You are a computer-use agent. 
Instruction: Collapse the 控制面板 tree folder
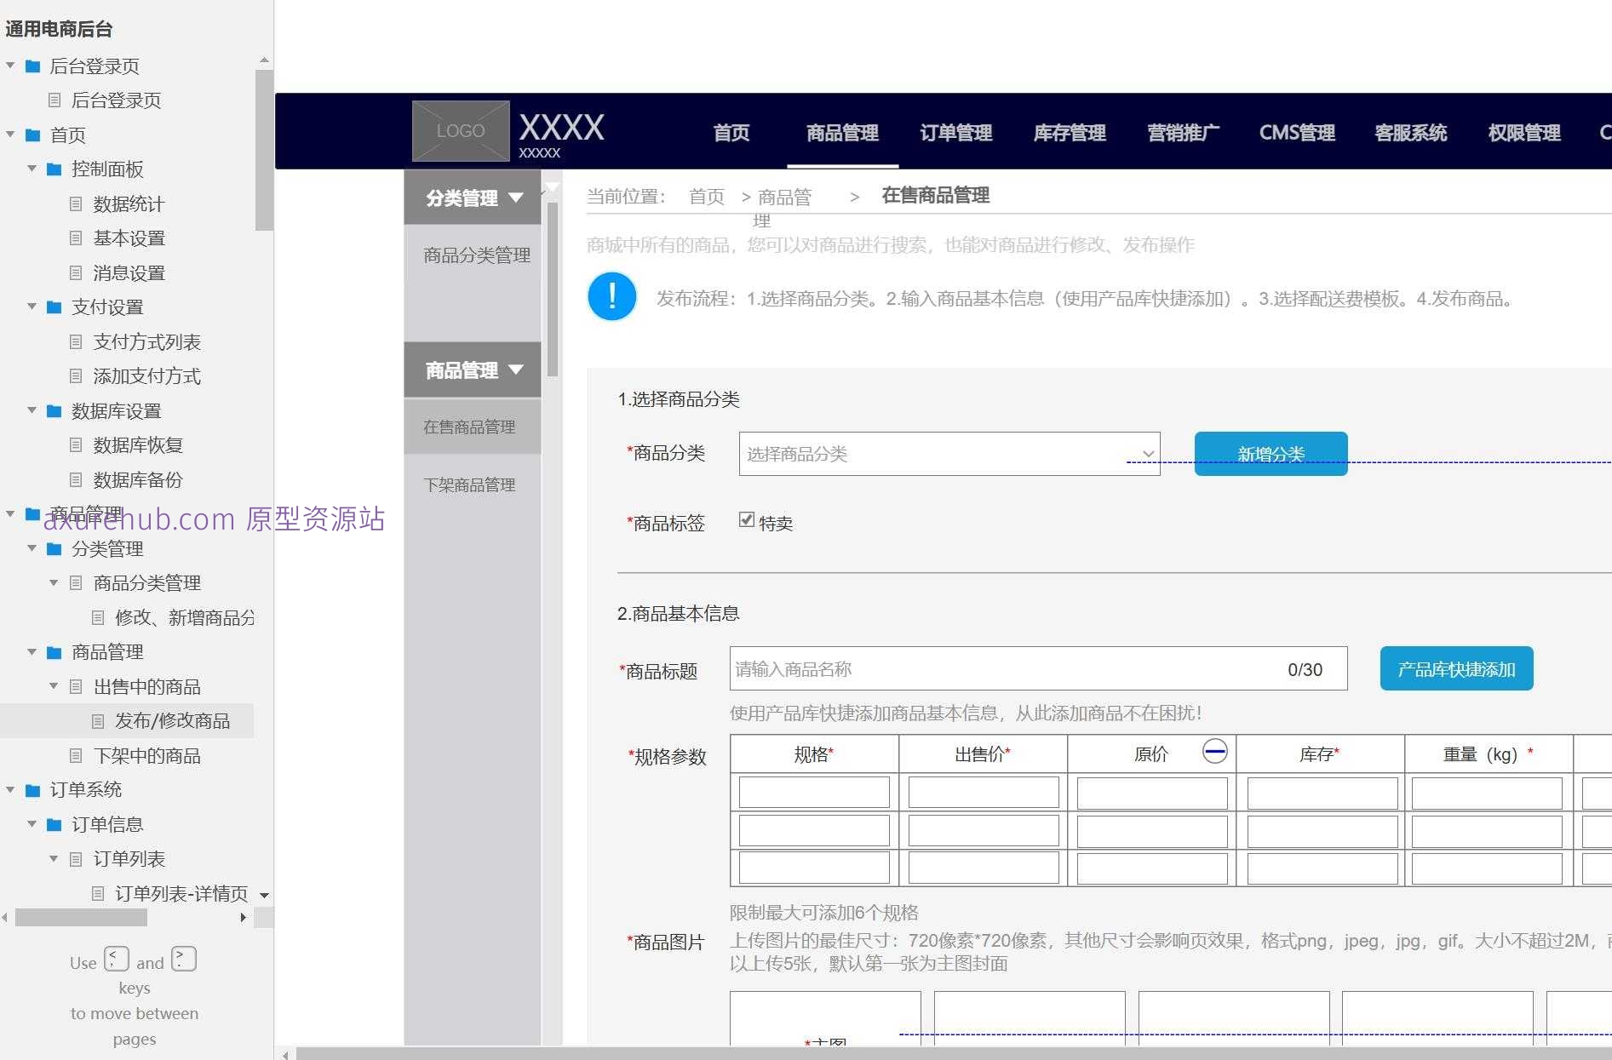32,169
